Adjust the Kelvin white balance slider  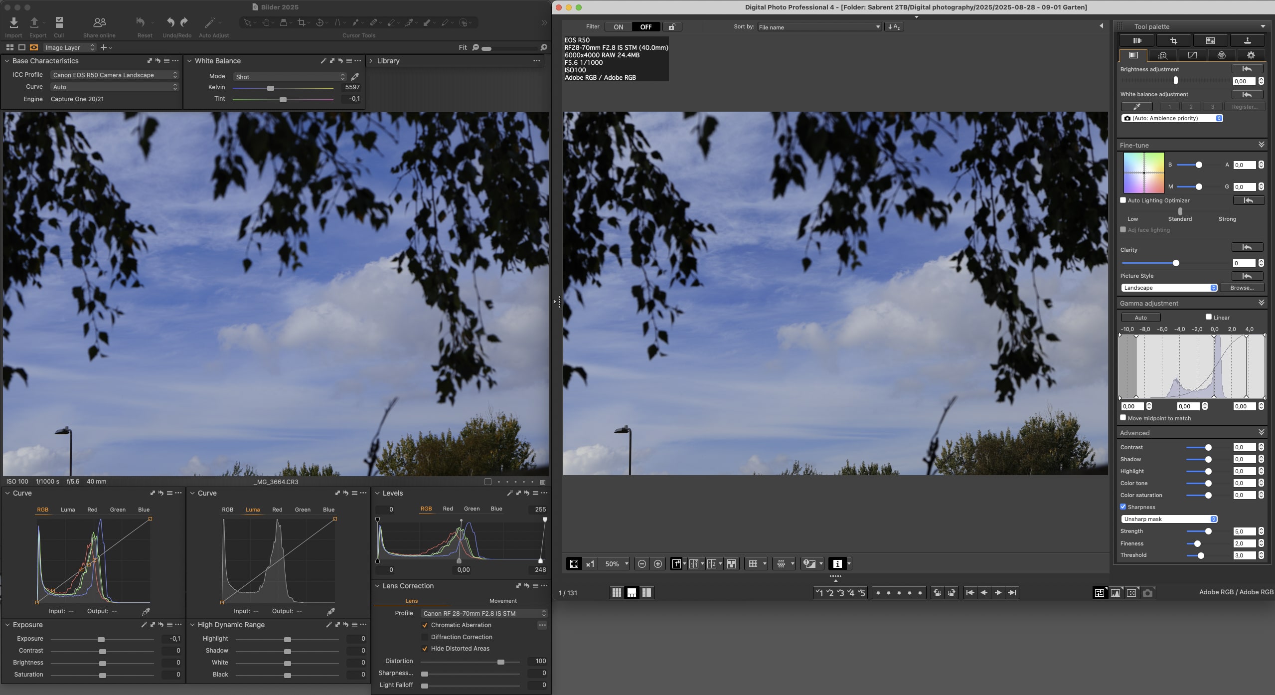271,88
